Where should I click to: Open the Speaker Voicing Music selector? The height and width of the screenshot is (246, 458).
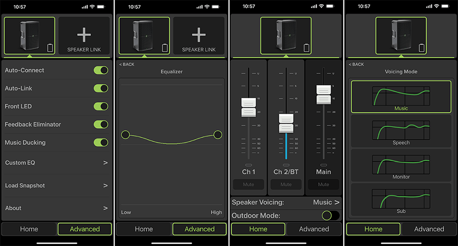click(x=326, y=202)
